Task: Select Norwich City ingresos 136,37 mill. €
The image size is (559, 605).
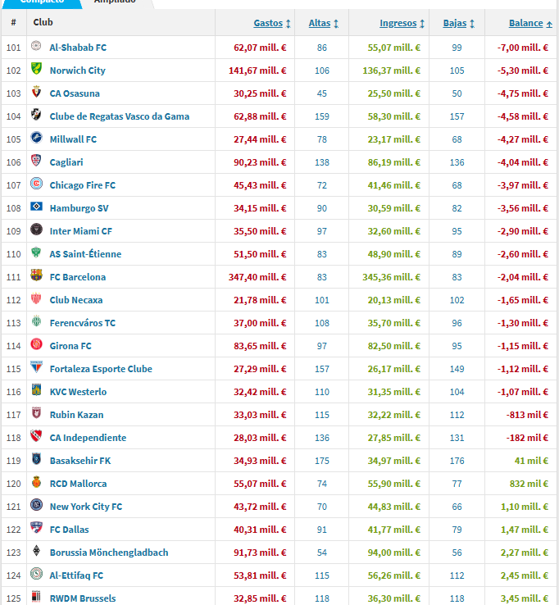Action: tap(391, 71)
